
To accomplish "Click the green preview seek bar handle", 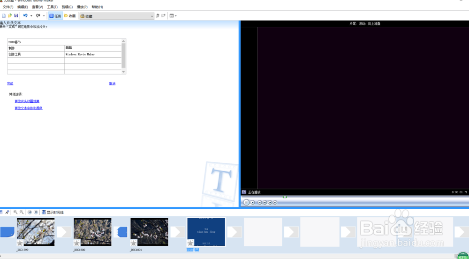I will pyautogui.click(x=285, y=197).
